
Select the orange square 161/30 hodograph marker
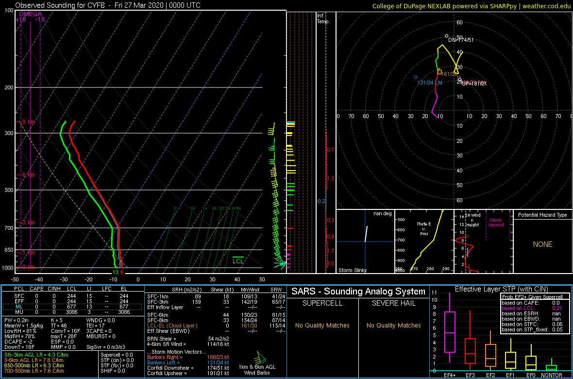tap(439, 72)
